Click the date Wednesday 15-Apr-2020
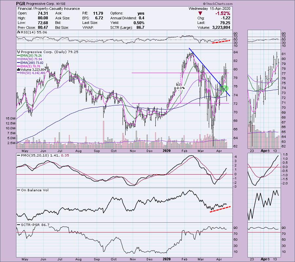Screen dimensions: 295x262 point(209,9)
